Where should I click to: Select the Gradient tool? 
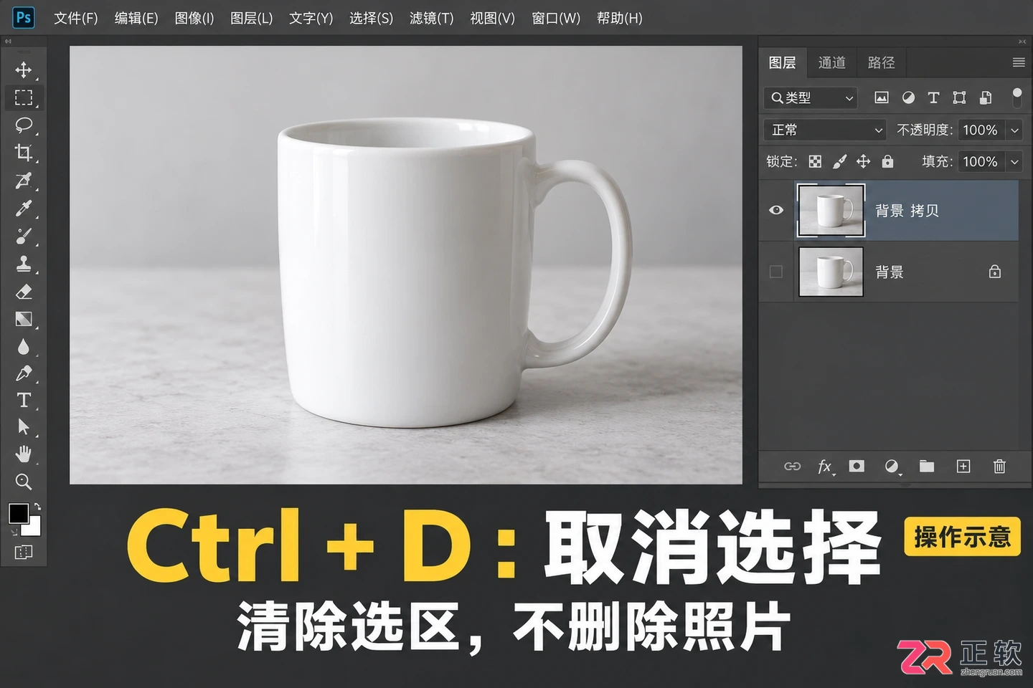(x=24, y=319)
